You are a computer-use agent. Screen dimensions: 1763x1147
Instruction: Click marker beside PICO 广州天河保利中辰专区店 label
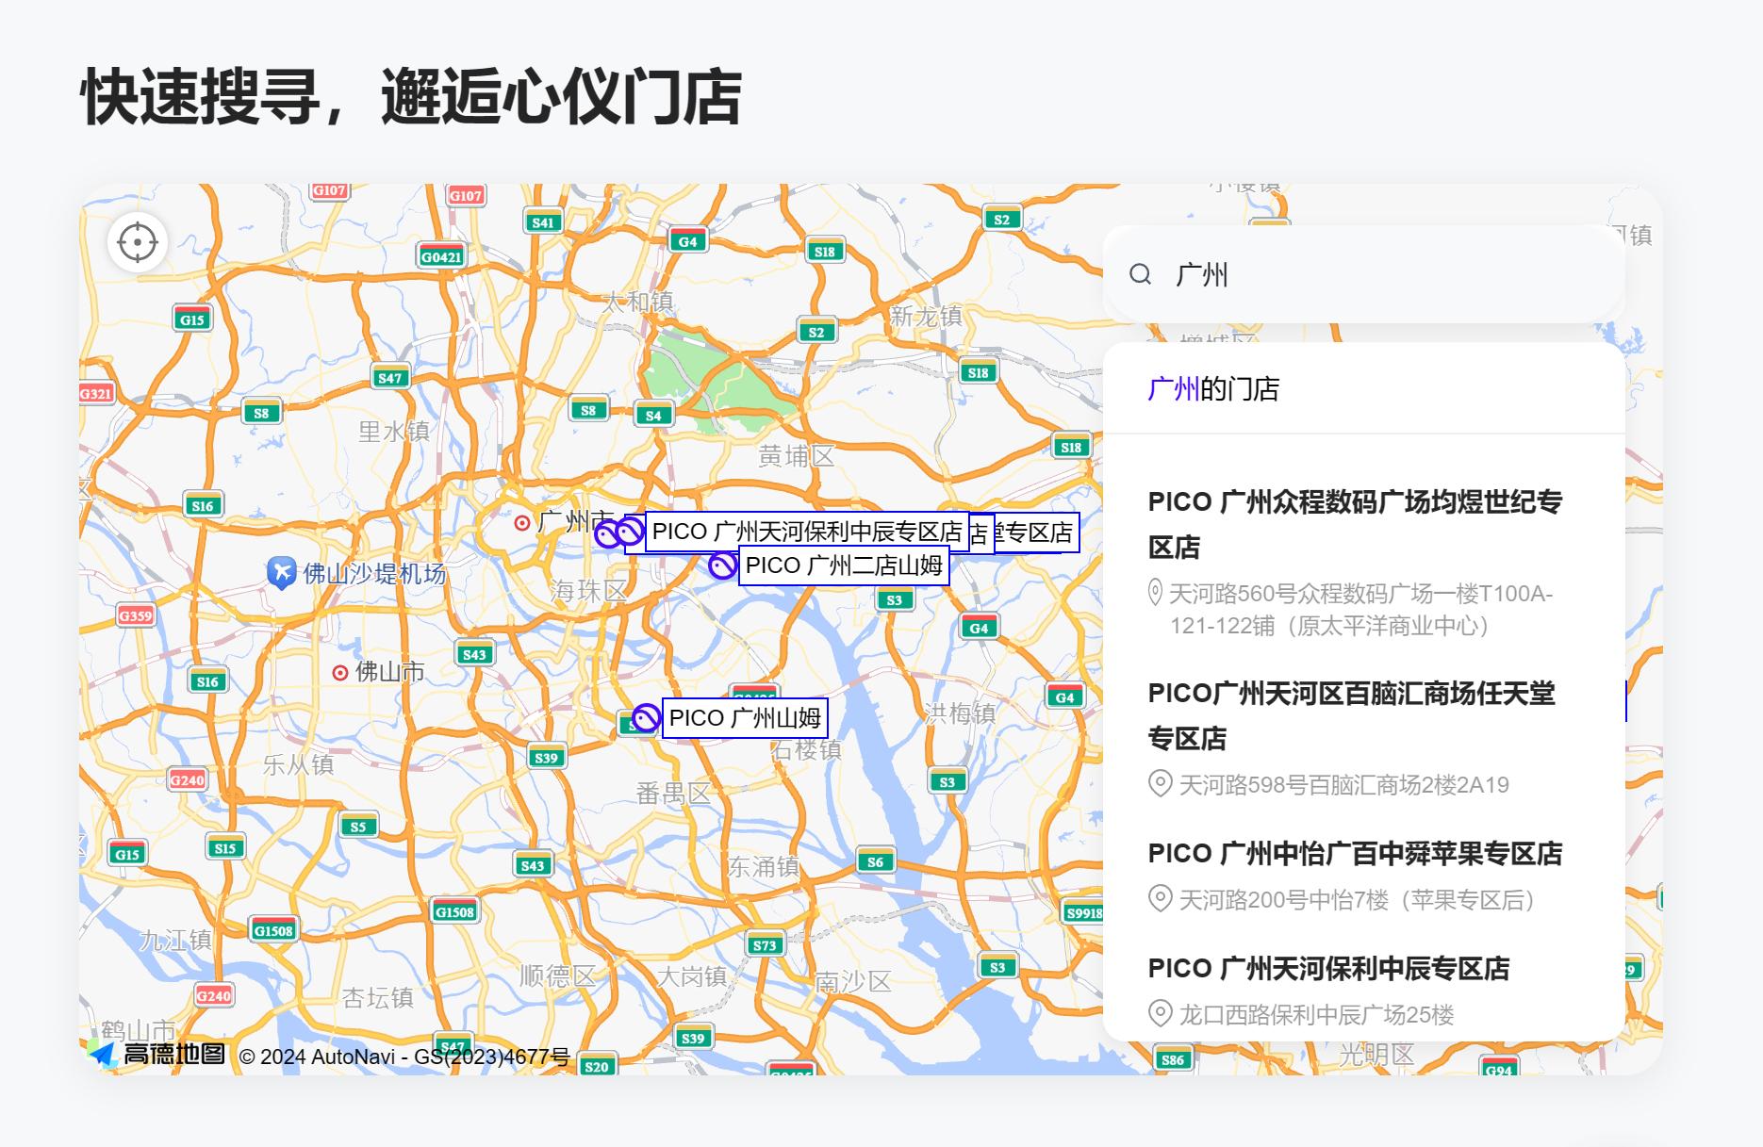(x=630, y=532)
